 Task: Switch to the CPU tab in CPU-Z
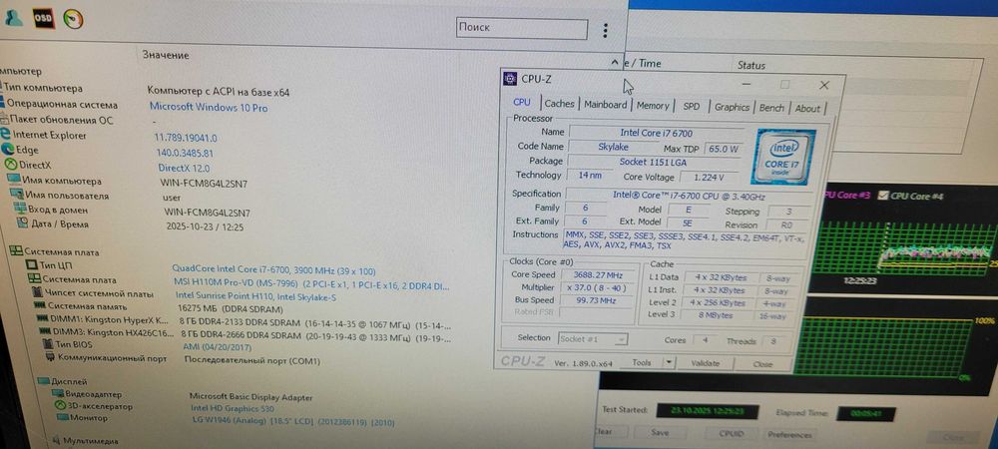coord(522,102)
